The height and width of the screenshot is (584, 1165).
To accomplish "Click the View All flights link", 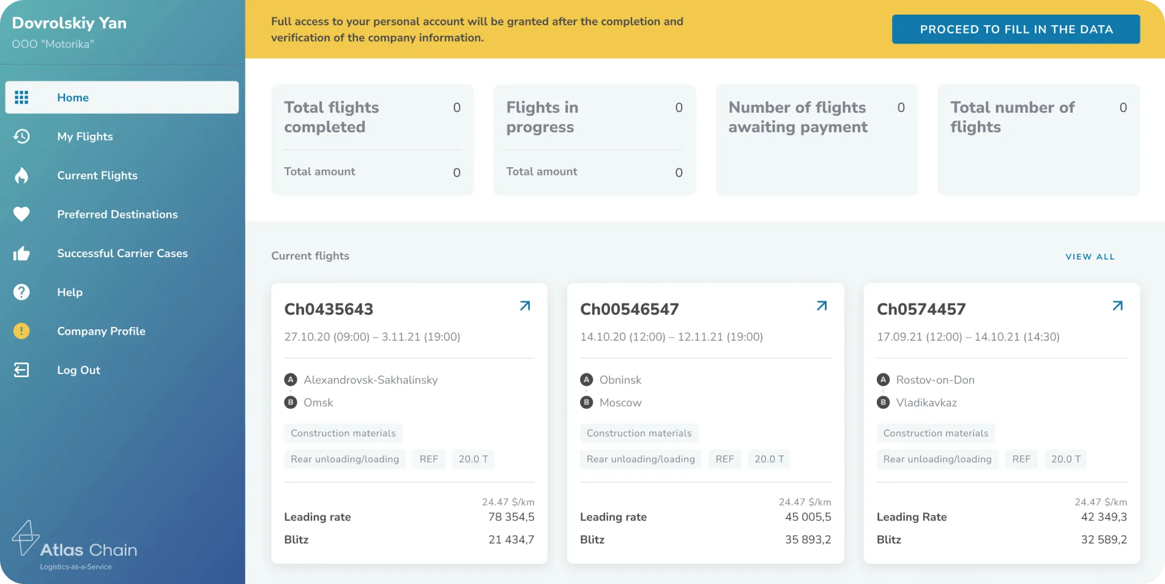I will [x=1090, y=256].
